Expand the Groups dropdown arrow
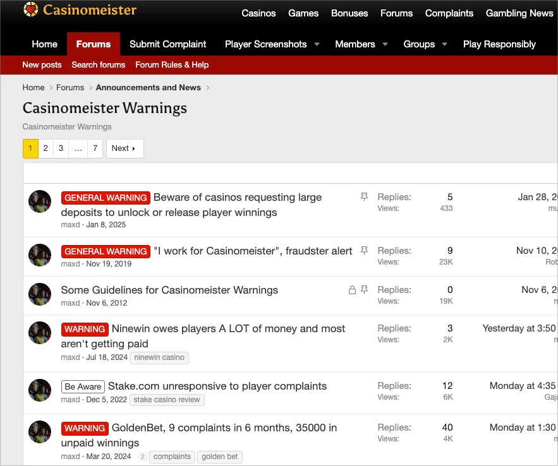 [444, 44]
